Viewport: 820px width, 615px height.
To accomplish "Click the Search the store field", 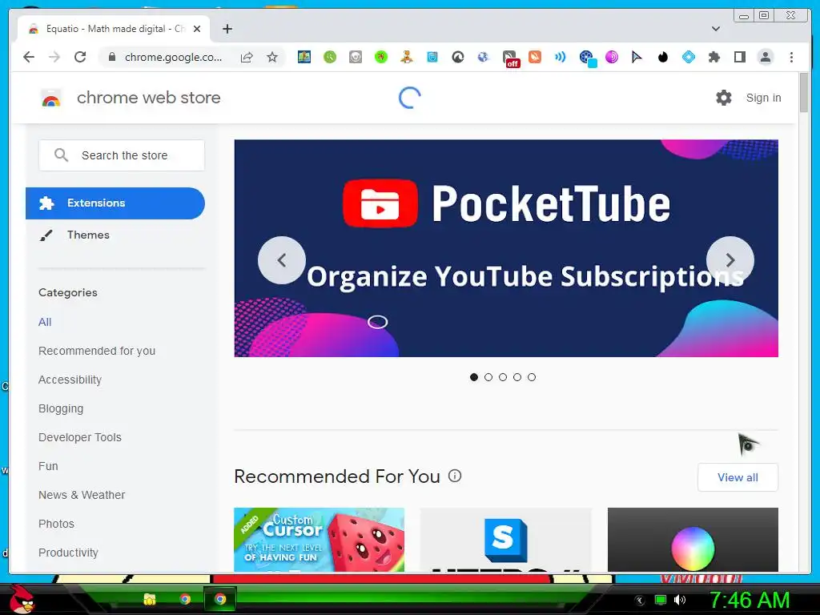I will pyautogui.click(x=122, y=155).
